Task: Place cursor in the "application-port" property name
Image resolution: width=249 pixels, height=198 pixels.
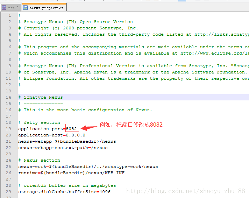Action: point(41,129)
